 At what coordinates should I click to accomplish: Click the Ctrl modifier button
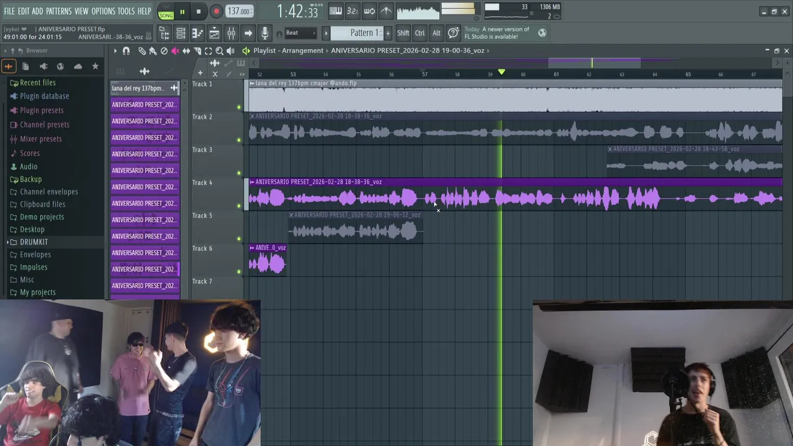[x=420, y=33]
